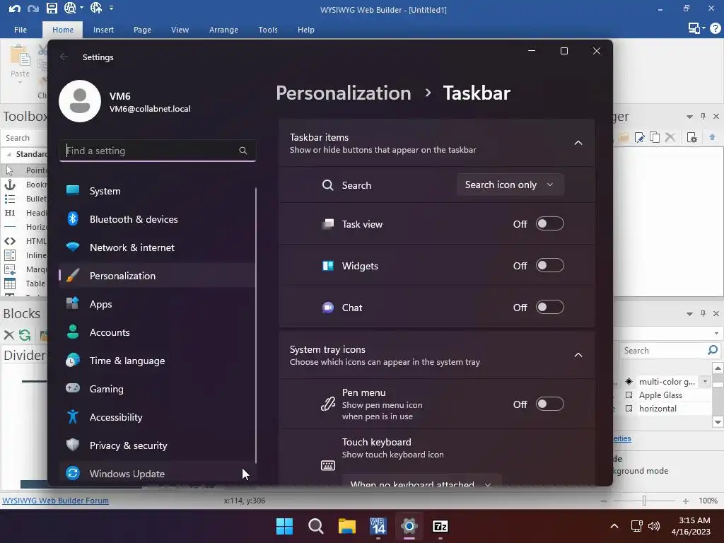
Task: Switch to the Page ribbon tab
Action: click(142, 30)
